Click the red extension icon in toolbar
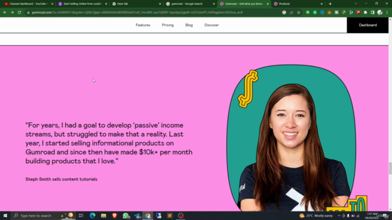The width and height of the screenshot is (392, 220). [x=358, y=12]
